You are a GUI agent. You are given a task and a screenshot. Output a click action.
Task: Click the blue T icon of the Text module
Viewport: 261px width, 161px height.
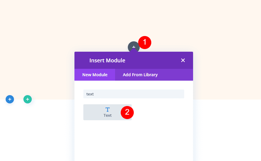click(x=107, y=110)
